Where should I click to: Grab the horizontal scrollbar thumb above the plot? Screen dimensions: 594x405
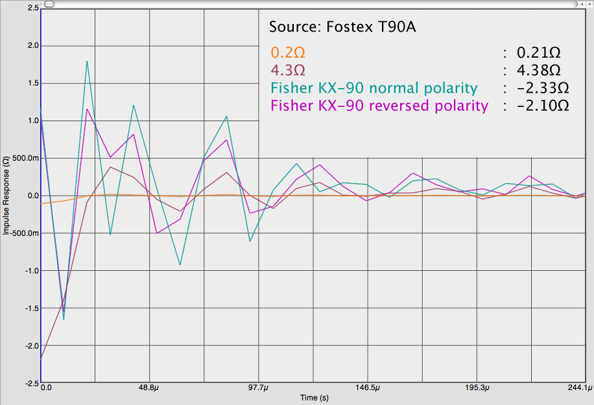[49, 4]
